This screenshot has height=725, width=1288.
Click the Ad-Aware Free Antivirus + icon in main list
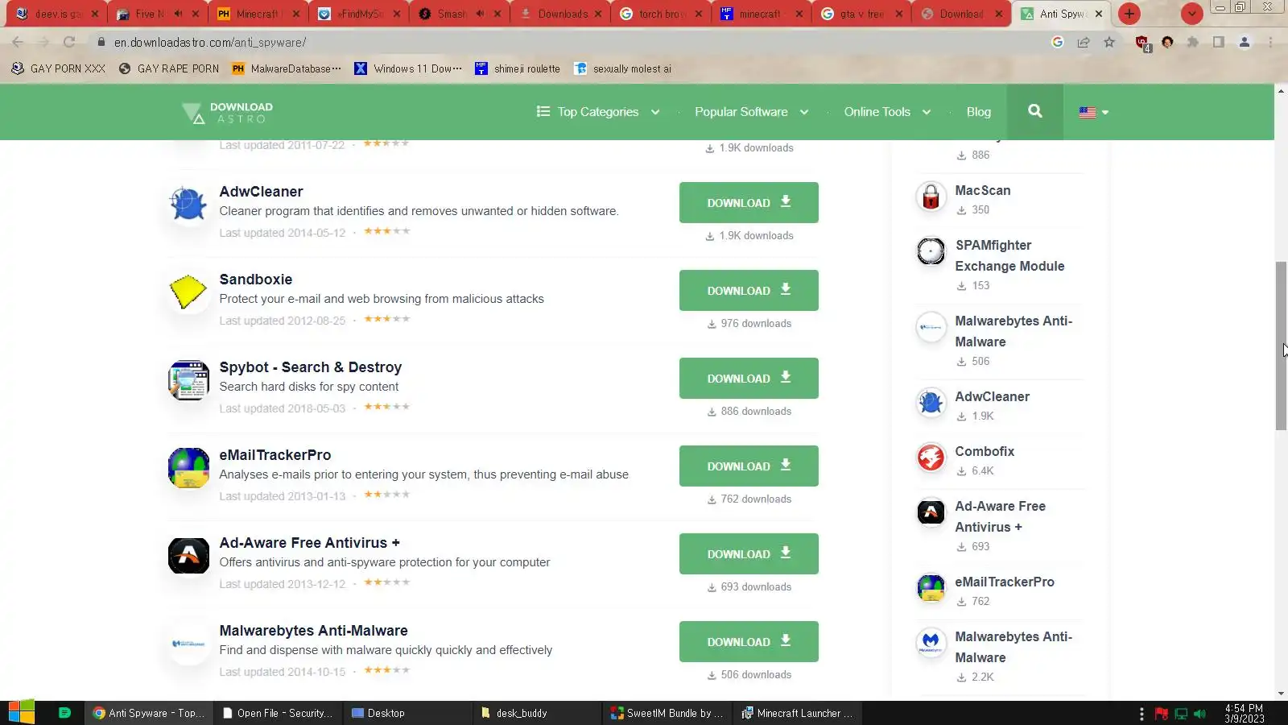(188, 555)
